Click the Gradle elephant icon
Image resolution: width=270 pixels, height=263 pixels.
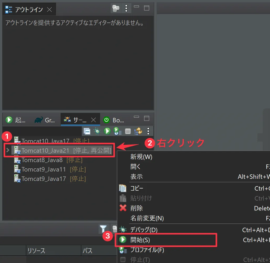point(39,120)
